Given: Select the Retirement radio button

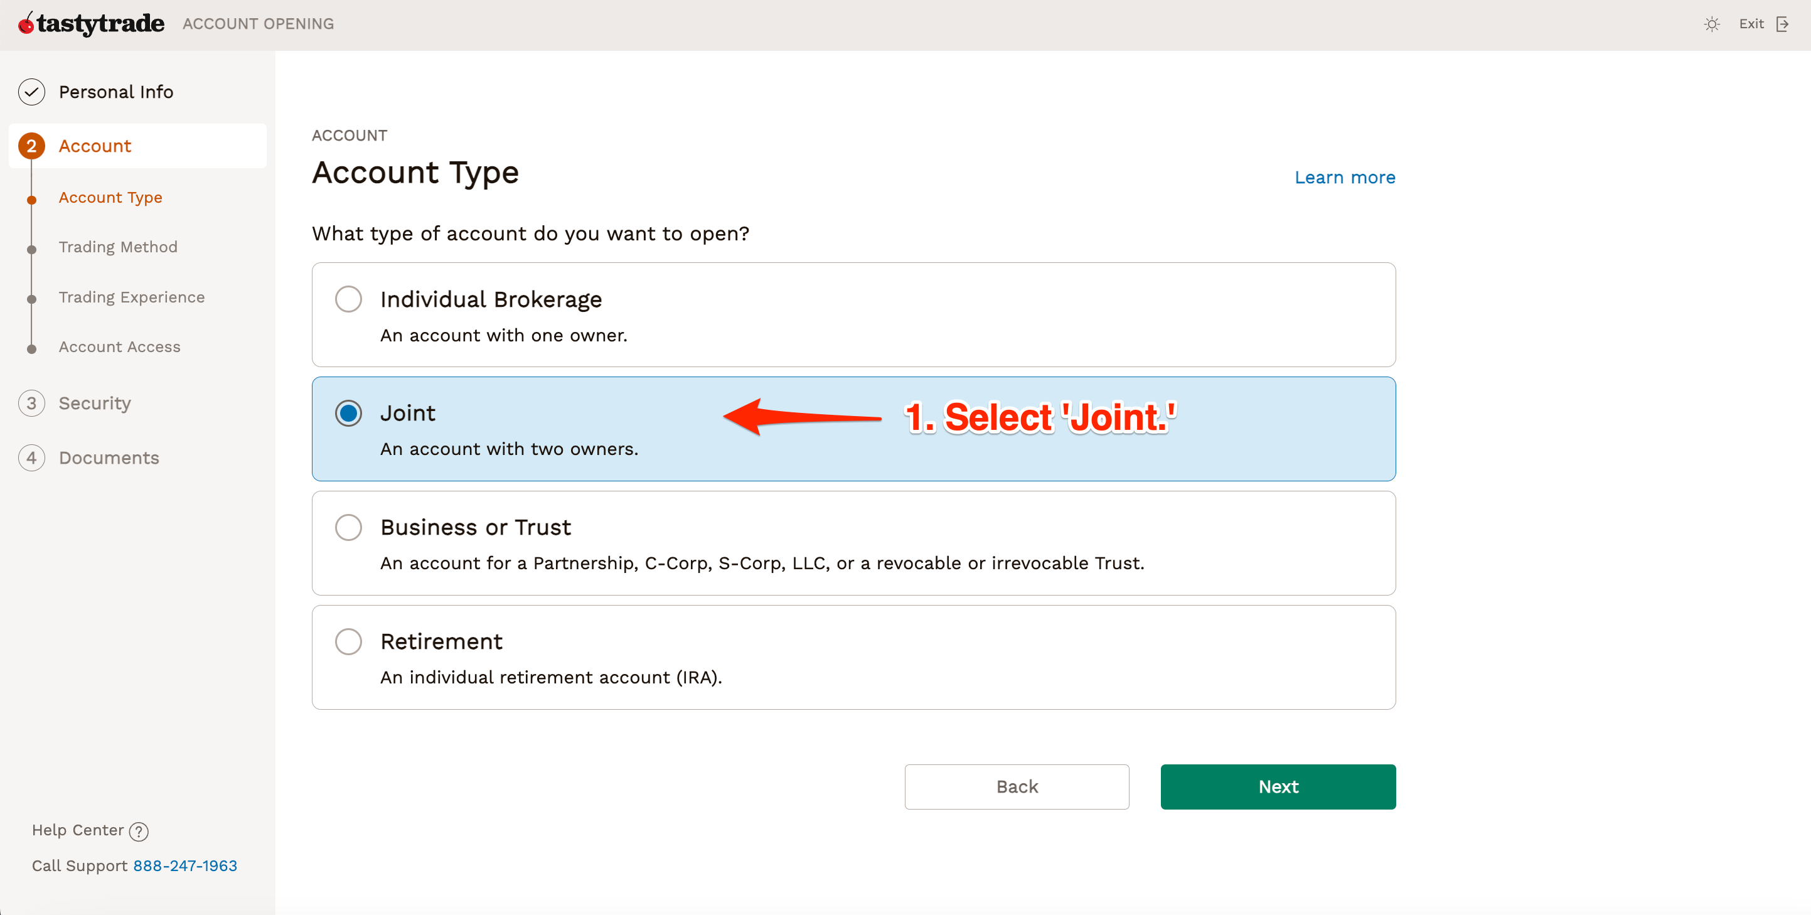Looking at the screenshot, I should pyautogui.click(x=349, y=641).
